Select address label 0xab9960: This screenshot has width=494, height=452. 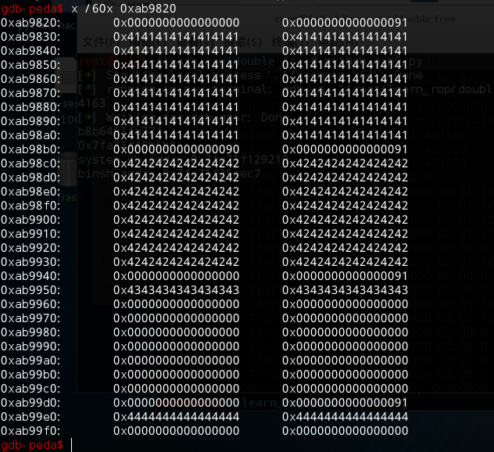tap(30, 304)
